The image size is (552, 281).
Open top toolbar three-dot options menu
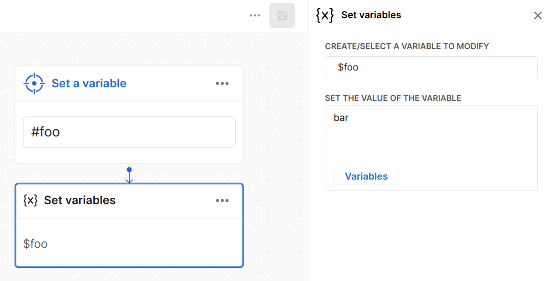pos(255,15)
